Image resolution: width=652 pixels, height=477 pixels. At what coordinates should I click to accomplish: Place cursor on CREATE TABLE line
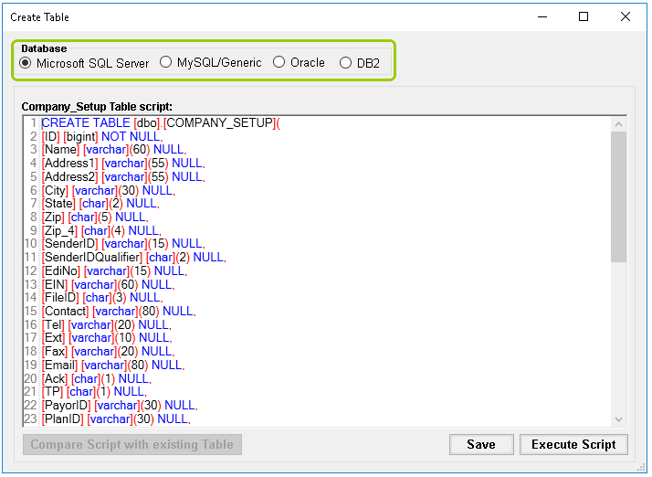(161, 122)
